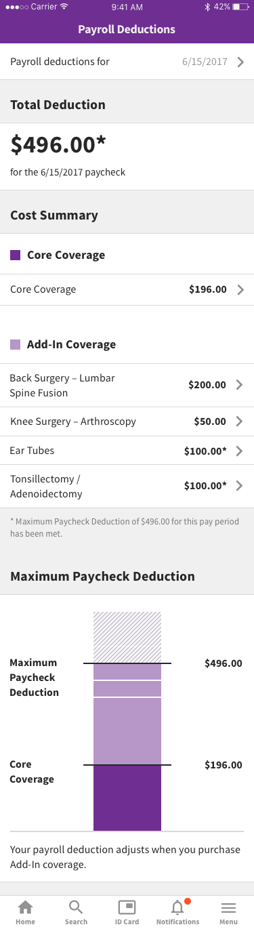Expand the Ear Tubes row chevron

tap(239, 451)
